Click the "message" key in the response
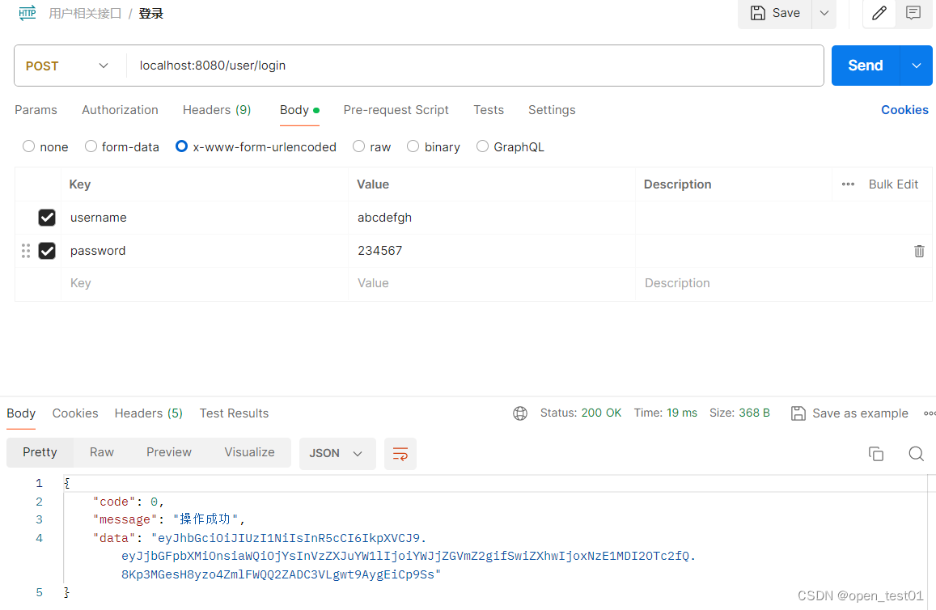This screenshot has width=936, height=610. tap(124, 519)
